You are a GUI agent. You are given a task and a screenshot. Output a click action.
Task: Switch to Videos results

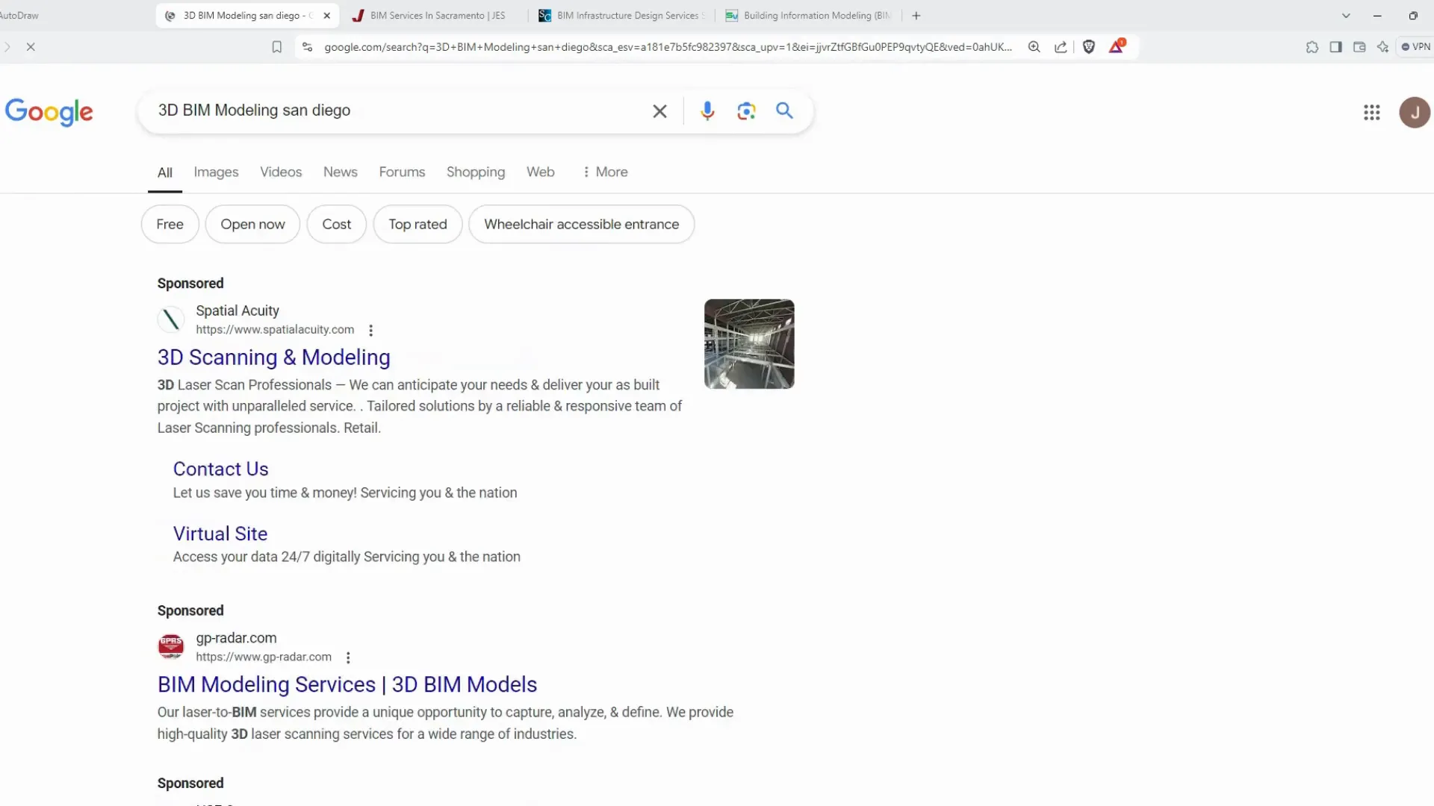coord(281,172)
